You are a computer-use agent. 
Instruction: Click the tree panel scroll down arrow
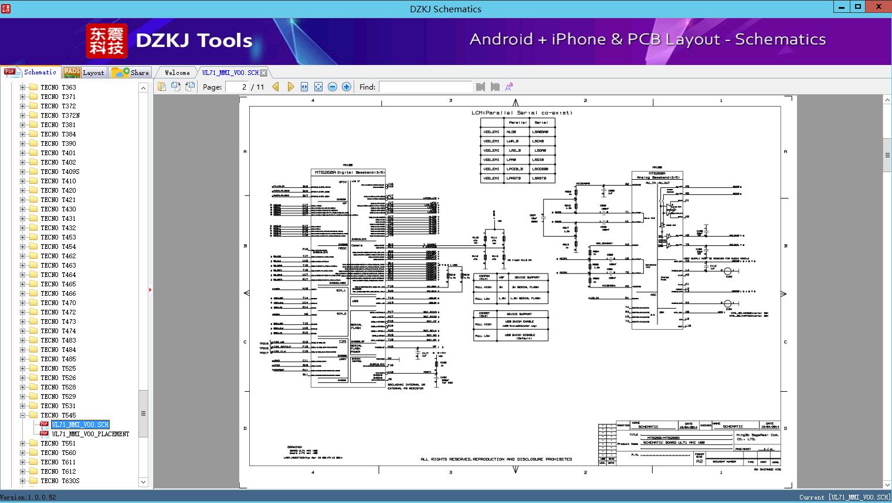(x=143, y=482)
